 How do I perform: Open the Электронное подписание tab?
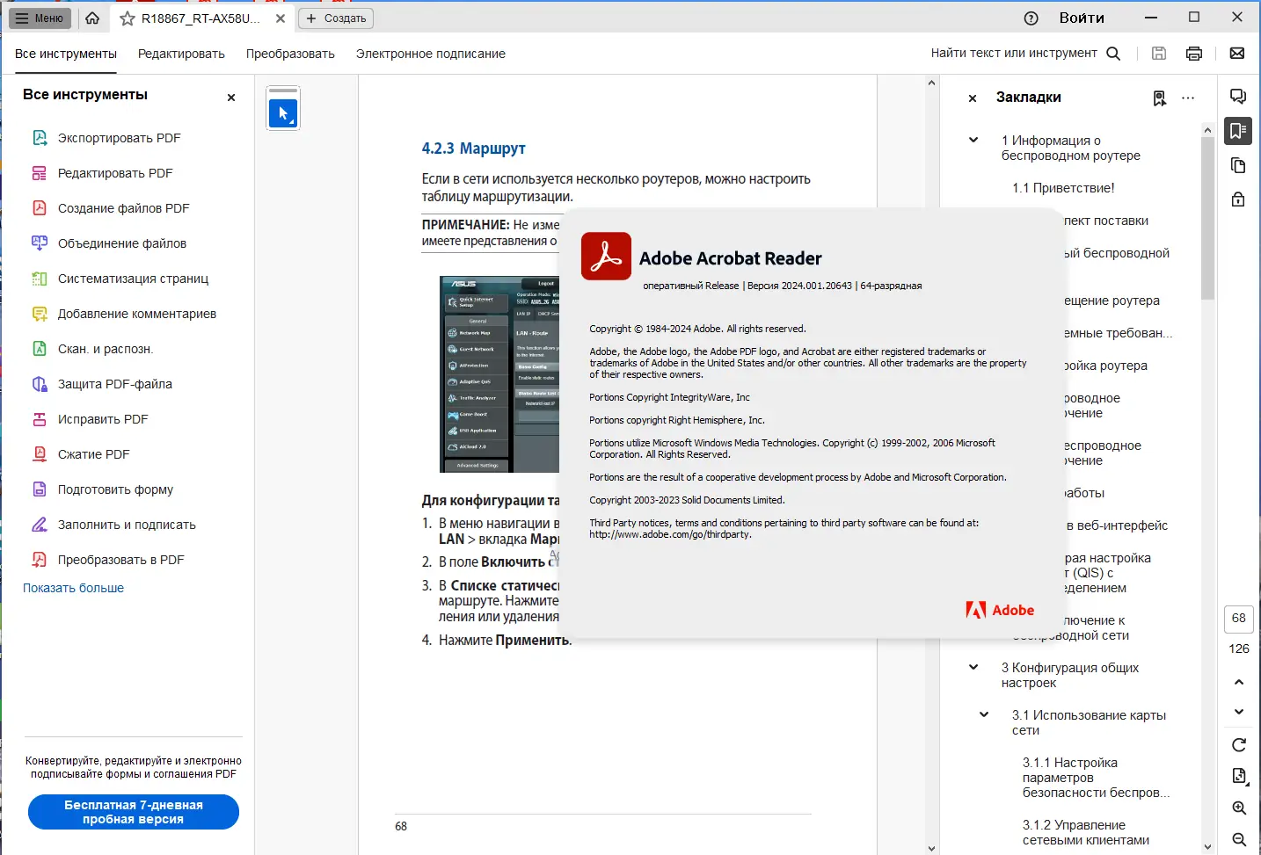click(431, 54)
